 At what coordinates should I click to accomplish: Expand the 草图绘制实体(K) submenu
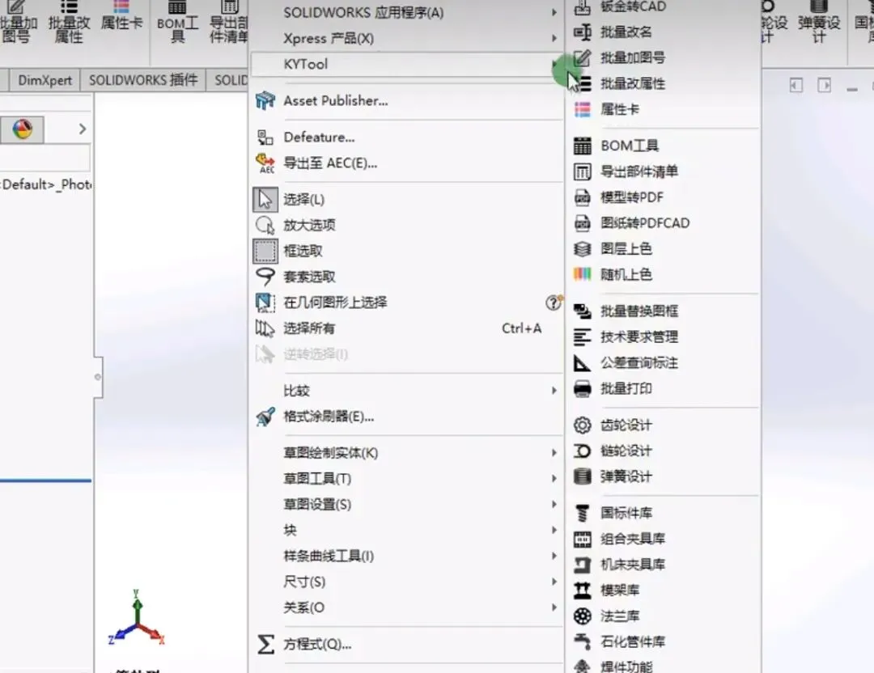click(407, 453)
